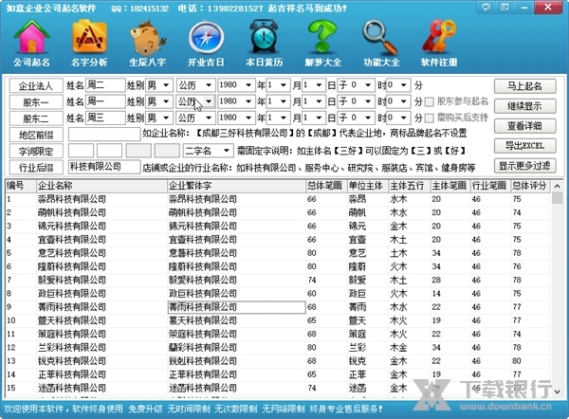Focus the 股东二 name field 周三

pos(105,118)
